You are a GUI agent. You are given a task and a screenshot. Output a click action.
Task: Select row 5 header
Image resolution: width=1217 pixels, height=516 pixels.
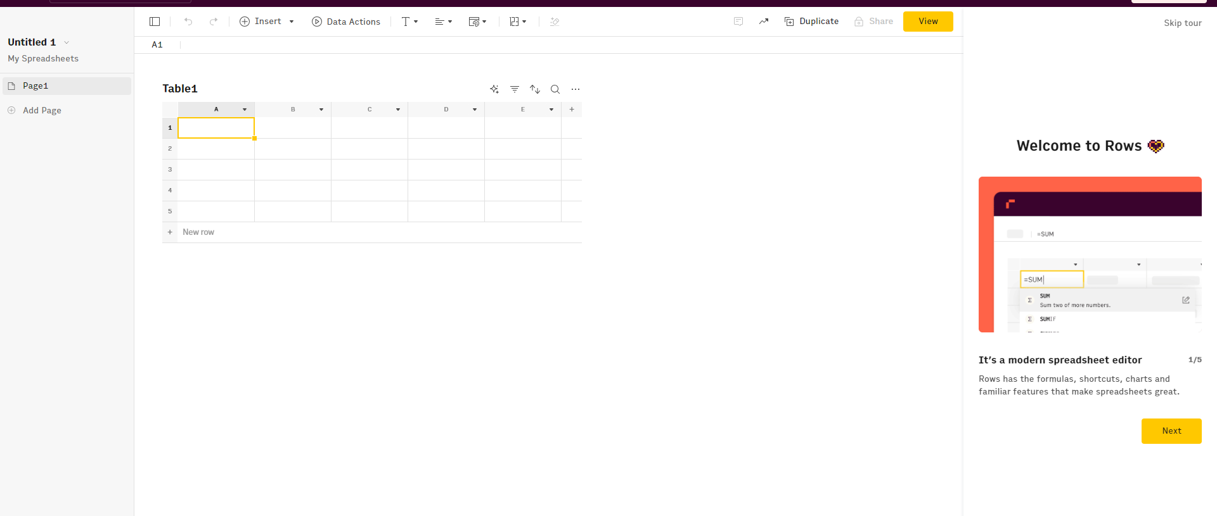coord(170,211)
